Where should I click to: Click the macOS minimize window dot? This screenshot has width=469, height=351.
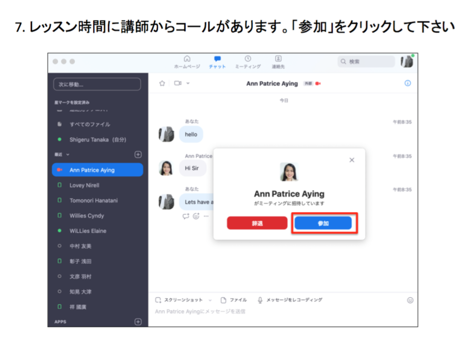(x=64, y=61)
